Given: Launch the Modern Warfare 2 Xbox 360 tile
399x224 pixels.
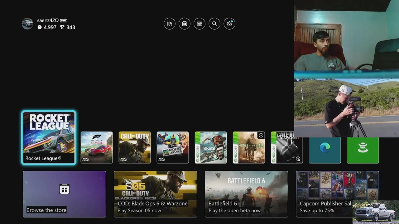Looking at the screenshot, I should coord(249,147).
